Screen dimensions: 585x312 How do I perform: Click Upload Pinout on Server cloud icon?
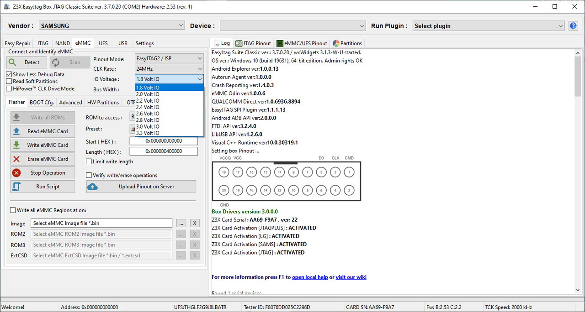[x=92, y=187]
